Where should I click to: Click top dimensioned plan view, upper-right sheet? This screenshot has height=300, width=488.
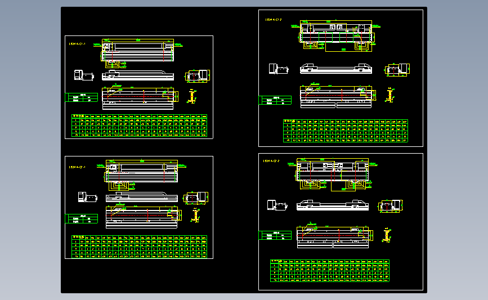336,35
